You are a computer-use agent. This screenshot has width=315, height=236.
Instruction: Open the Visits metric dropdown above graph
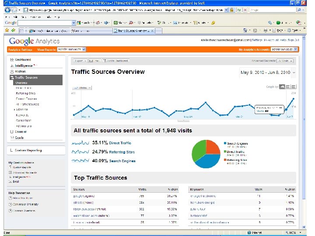[x=82, y=88]
